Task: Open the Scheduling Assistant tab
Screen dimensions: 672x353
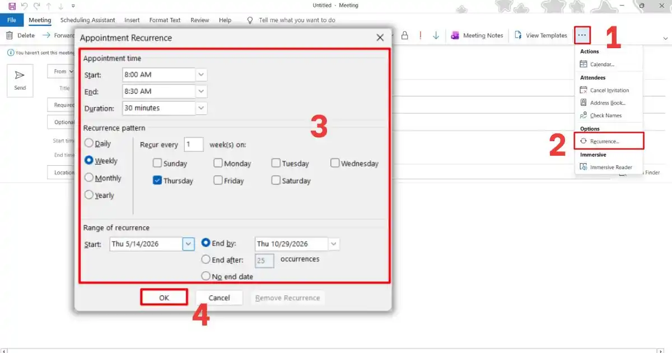Action: 88,20
